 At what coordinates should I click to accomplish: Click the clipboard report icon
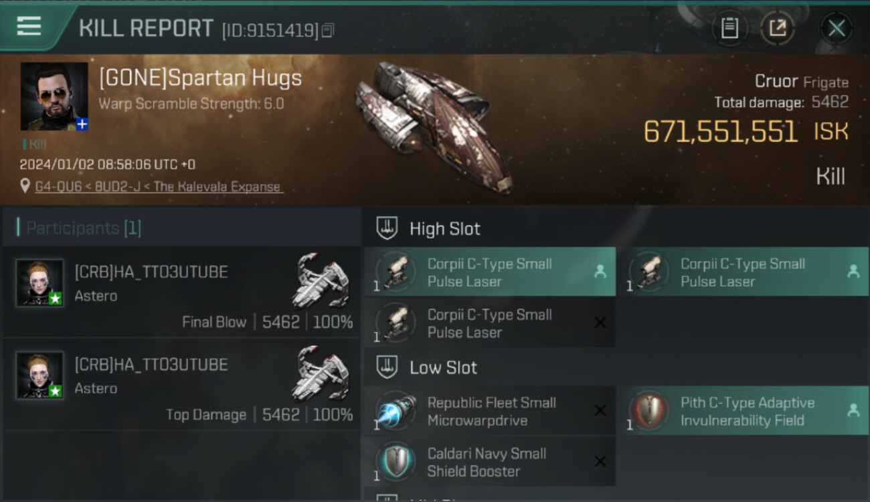tap(729, 28)
